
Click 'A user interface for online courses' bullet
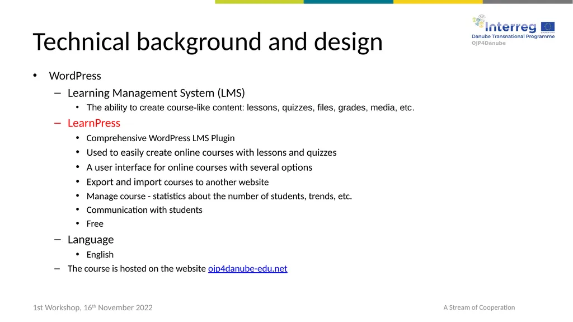[199, 167]
